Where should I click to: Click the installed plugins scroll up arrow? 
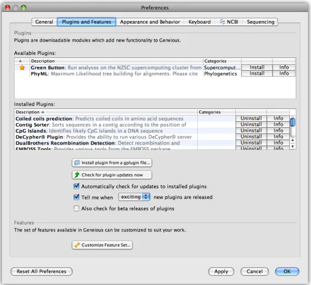(x=293, y=140)
